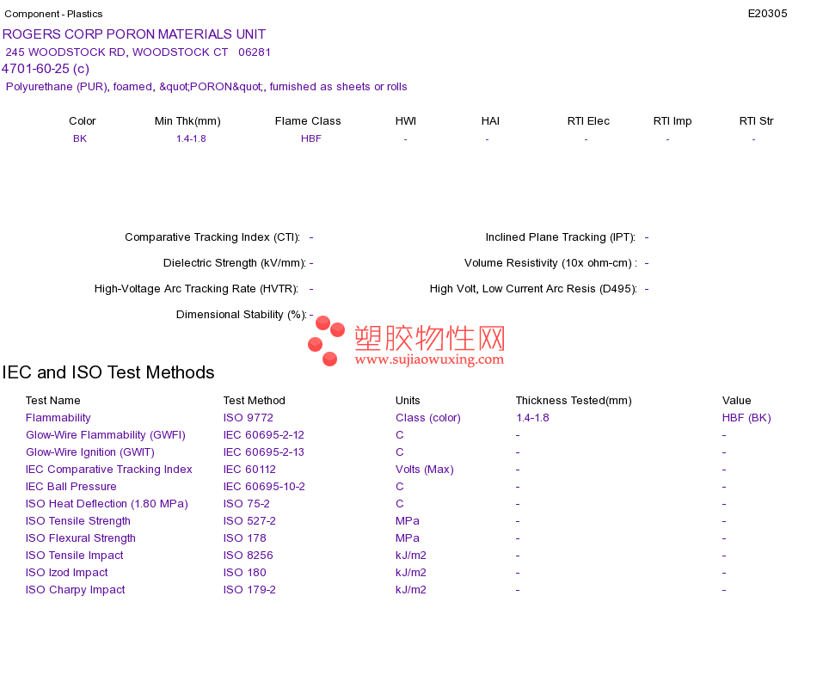Viewport: 817px width, 688px height.
Task: Click the Min Thk(mm) column header
Action: tap(187, 121)
